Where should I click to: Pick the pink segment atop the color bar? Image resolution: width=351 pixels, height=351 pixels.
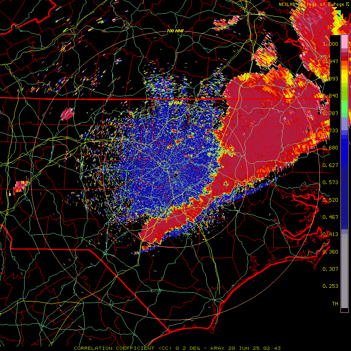(344, 42)
